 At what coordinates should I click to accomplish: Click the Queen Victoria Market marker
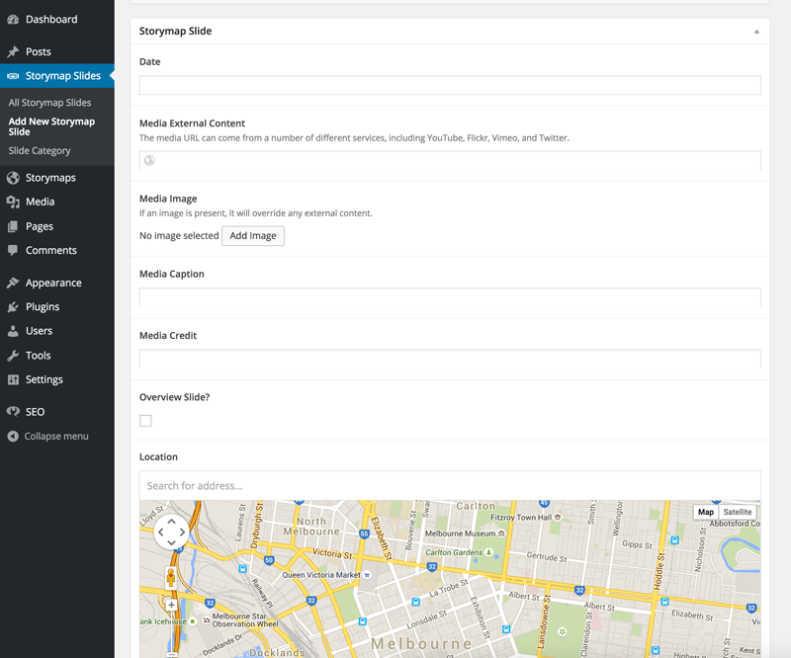click(x=367, y=575)
